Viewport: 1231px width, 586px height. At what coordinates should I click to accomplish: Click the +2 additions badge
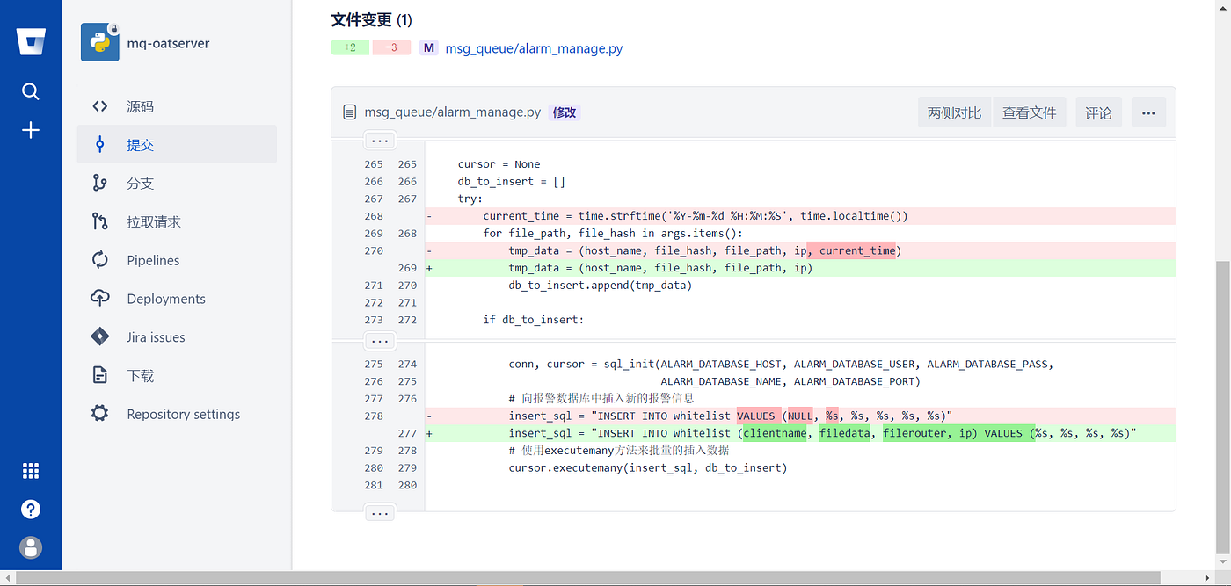[x=350, y=48]
